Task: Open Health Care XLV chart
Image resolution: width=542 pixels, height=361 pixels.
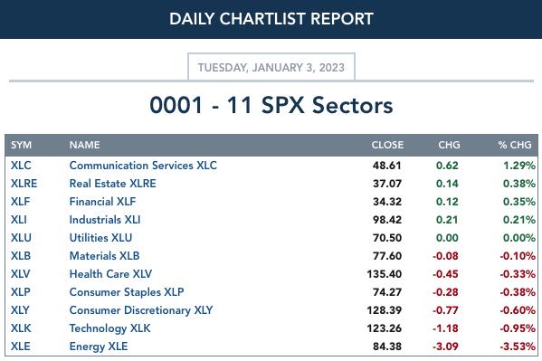Action: point(110,274)
